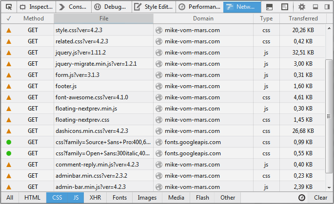Select the footer.js request
Image resolution: width=334 pixels, height=204 pixels.
click(66, 86)
